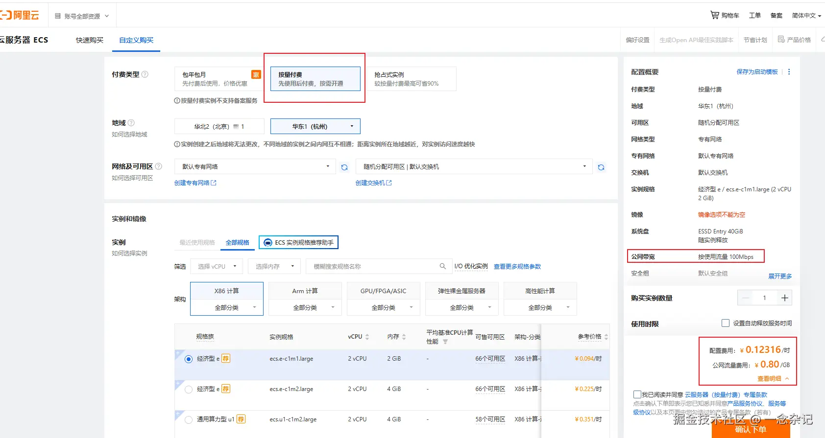Select the X86 计算 architecture tab
This screenshot has width=825, height=438.
click(227, 291)
